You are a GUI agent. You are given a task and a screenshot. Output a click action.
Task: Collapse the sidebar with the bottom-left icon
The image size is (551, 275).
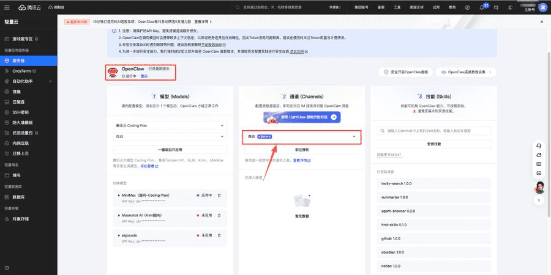7,268
